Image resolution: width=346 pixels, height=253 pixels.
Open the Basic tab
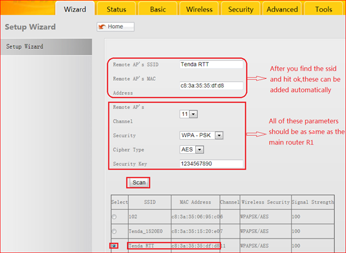[158, 9]
